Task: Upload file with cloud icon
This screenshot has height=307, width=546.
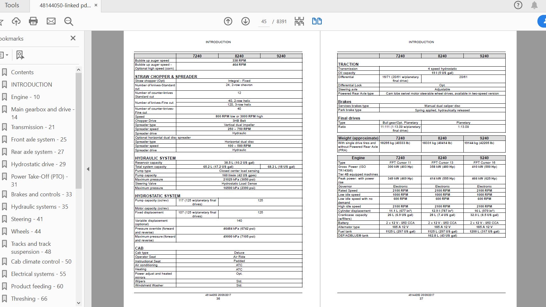Action: 16,21
